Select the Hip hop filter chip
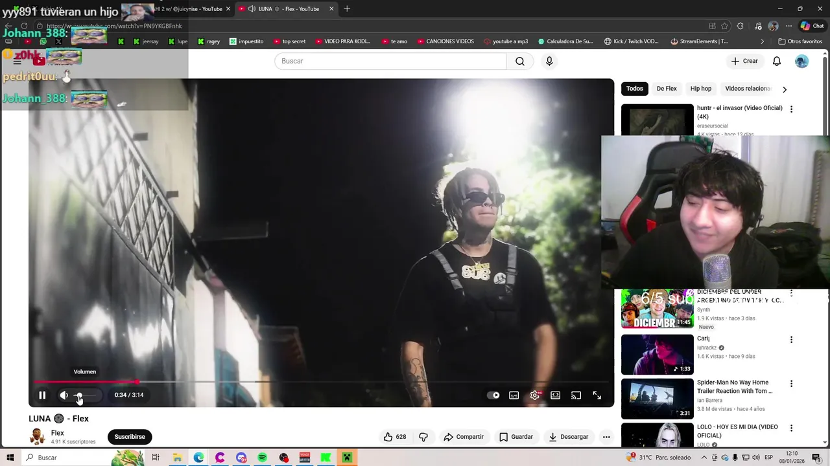830x466 pixels. (701, 89)
